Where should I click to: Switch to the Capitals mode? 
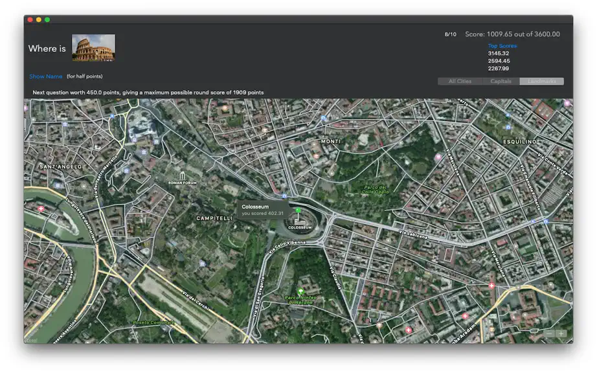click(501, 81)
